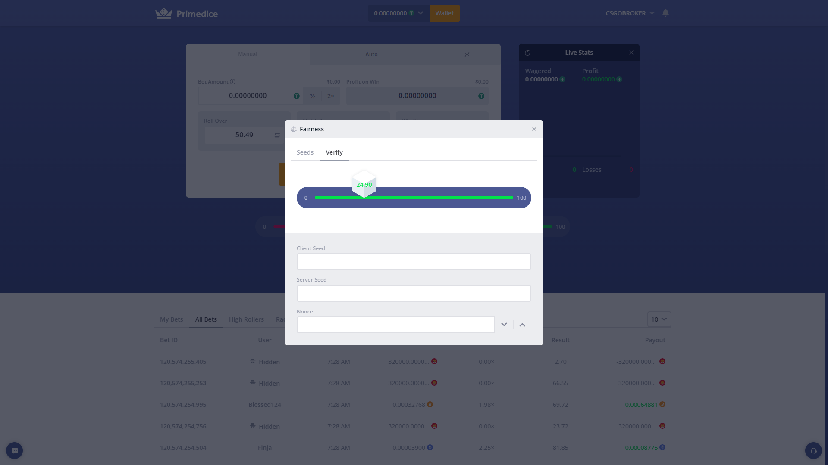Click coin icon on bet 120,574,255,405 amount
The width and height of the screenshot is (828, 465).
[x=434, y=361]
